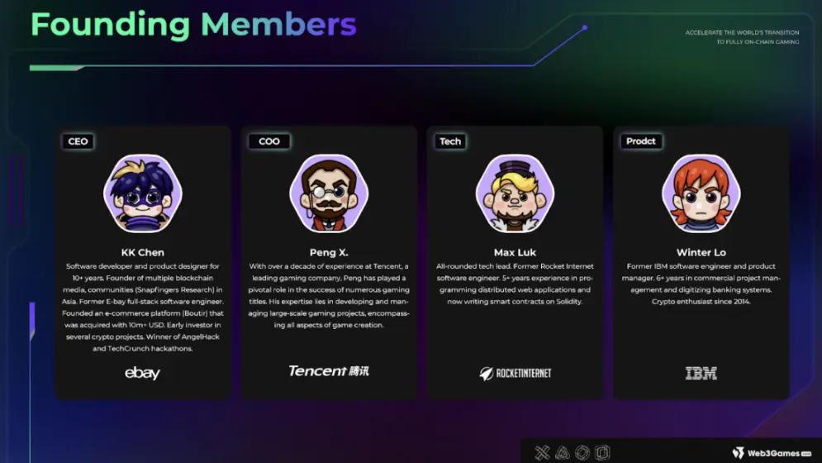822x463 pixels.
Task: Click the name Max Luk
Action: (x=515, y=252)
